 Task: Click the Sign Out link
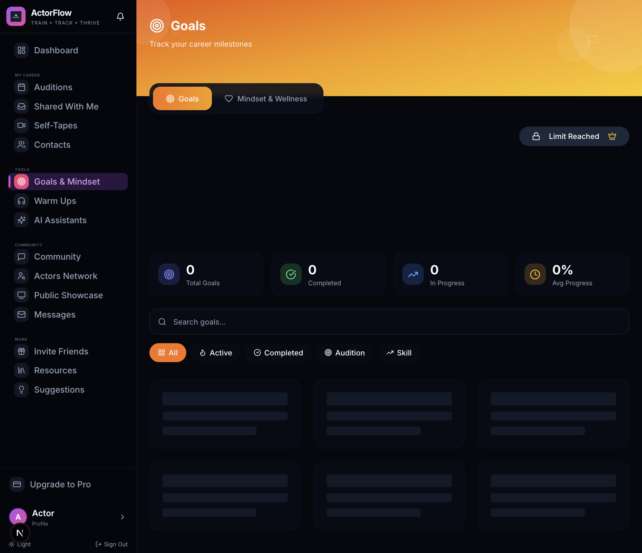point(112,544)
